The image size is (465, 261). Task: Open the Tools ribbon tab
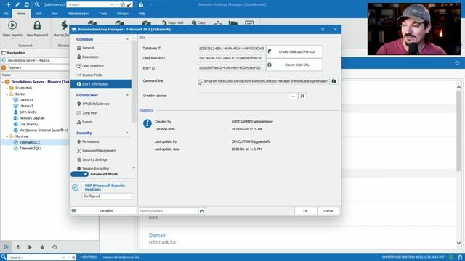(x=103, y=14)
